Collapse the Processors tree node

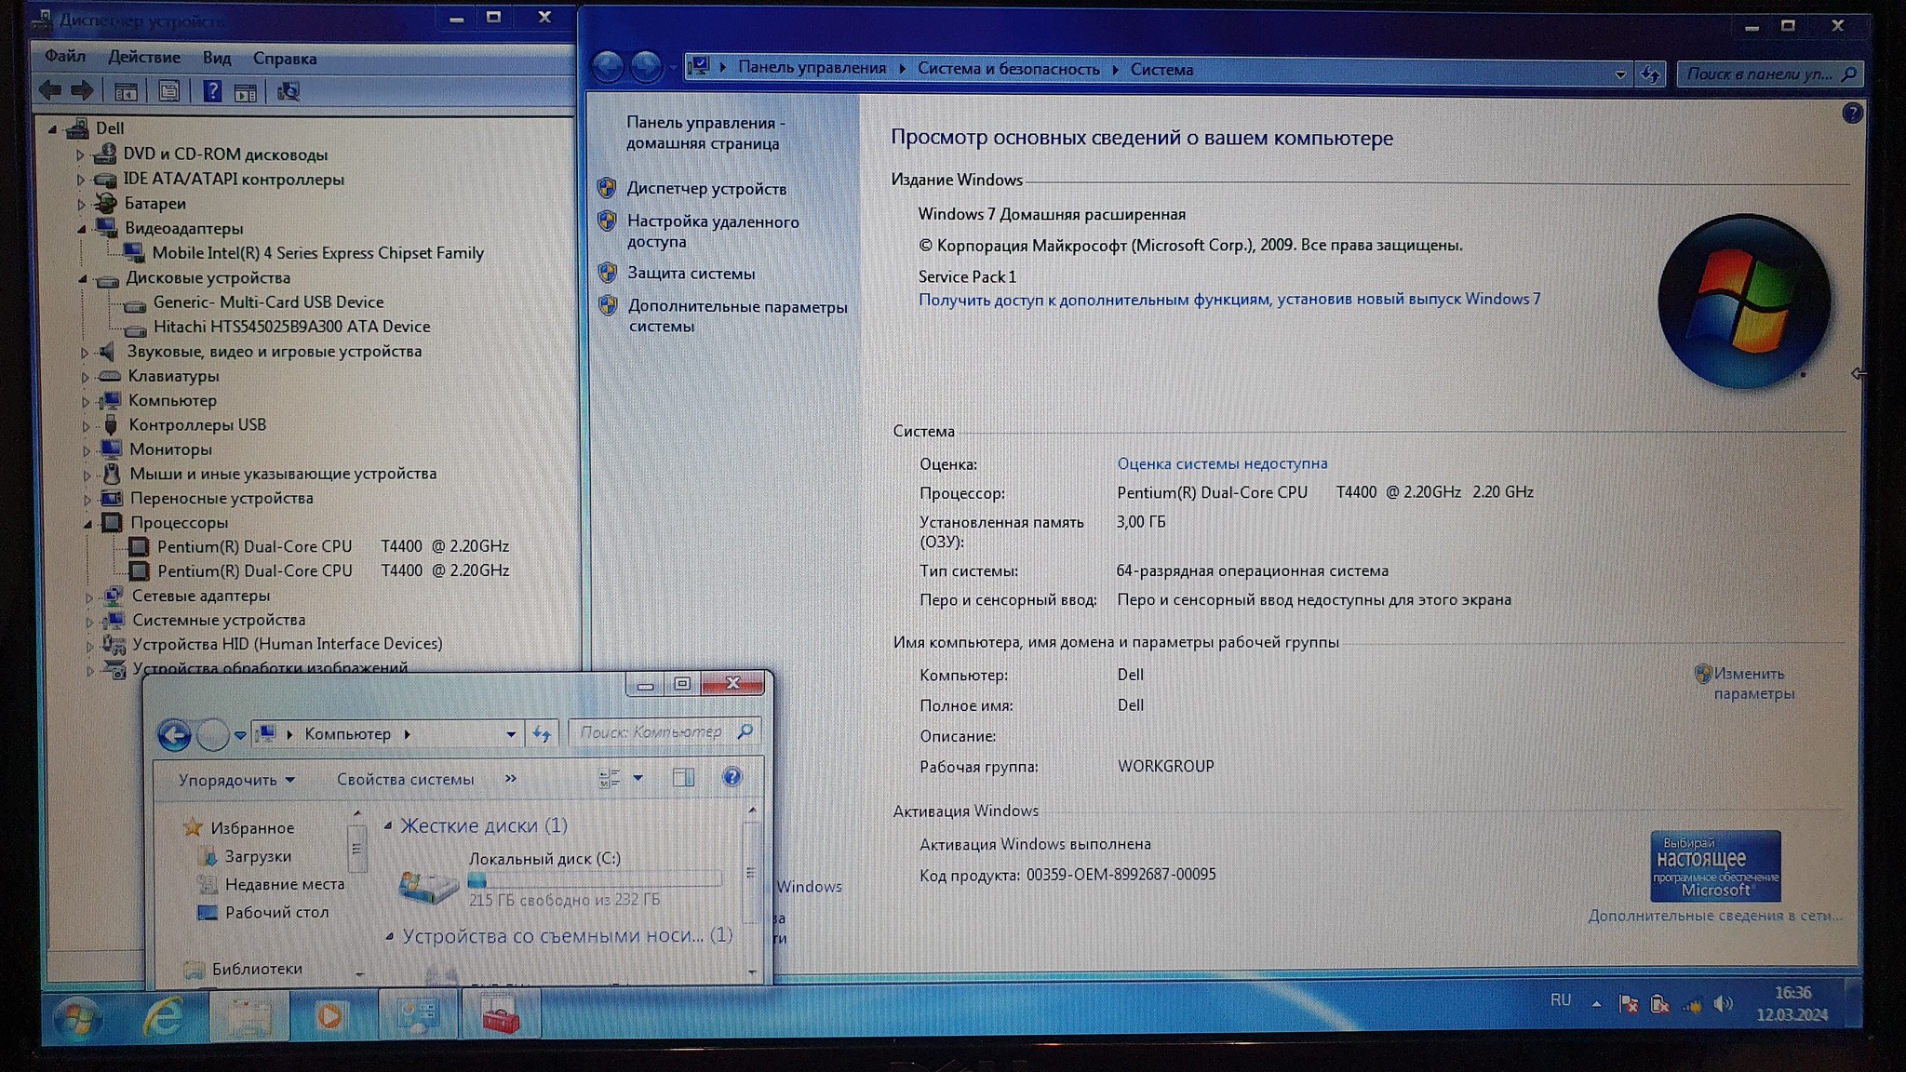[87, 524]
